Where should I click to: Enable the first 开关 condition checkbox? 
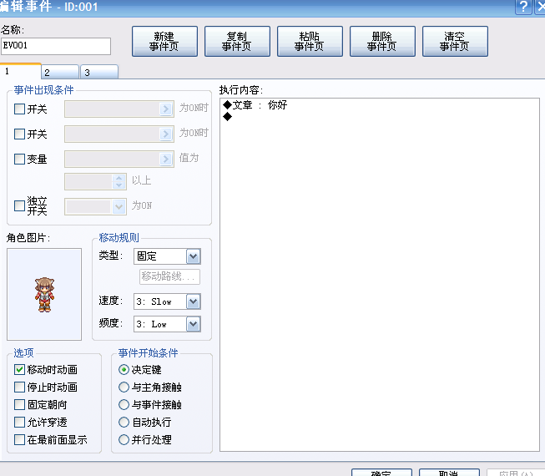19,109
